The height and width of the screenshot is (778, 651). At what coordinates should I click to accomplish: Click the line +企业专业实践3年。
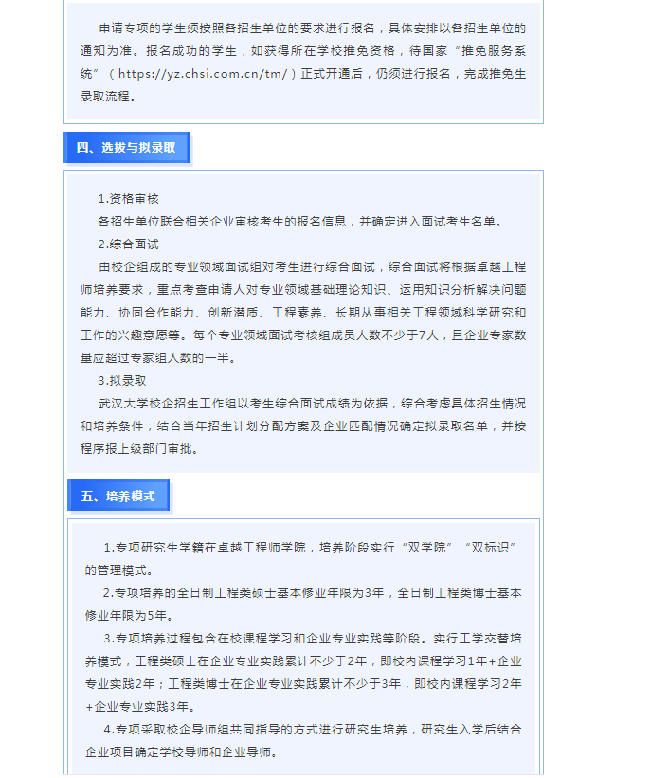point(142,707)
